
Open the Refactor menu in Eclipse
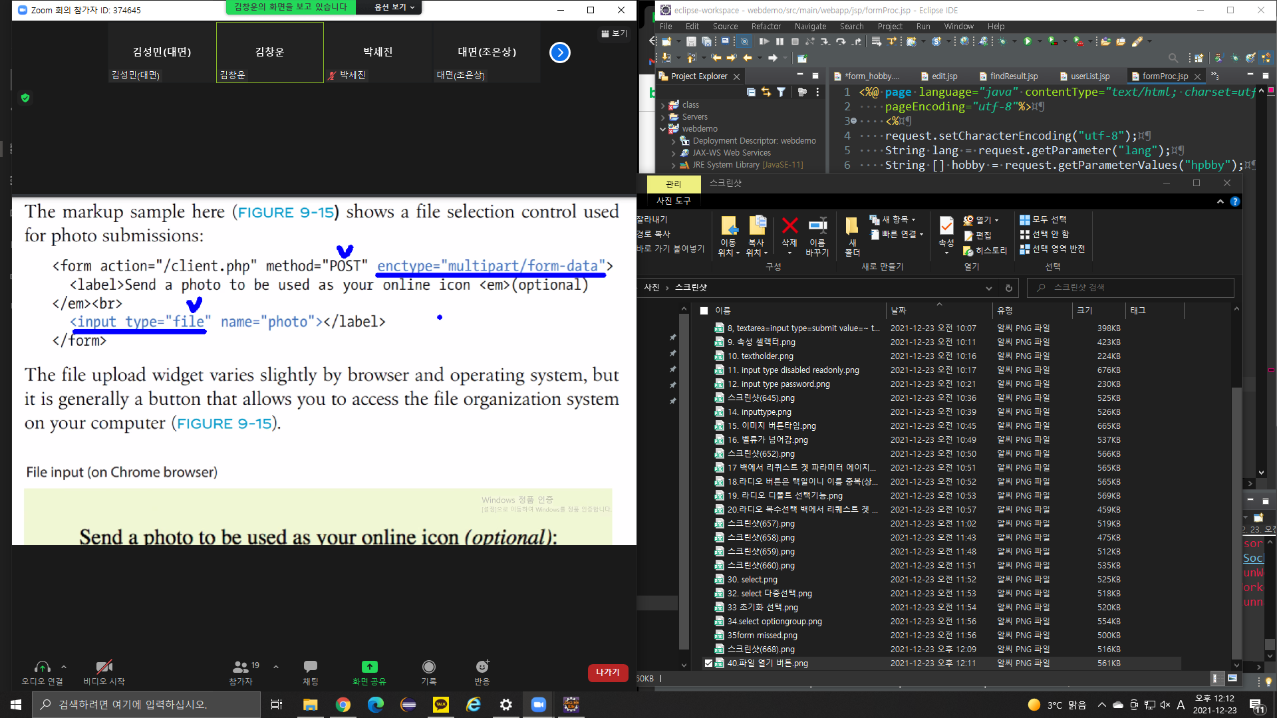point(766,27)
